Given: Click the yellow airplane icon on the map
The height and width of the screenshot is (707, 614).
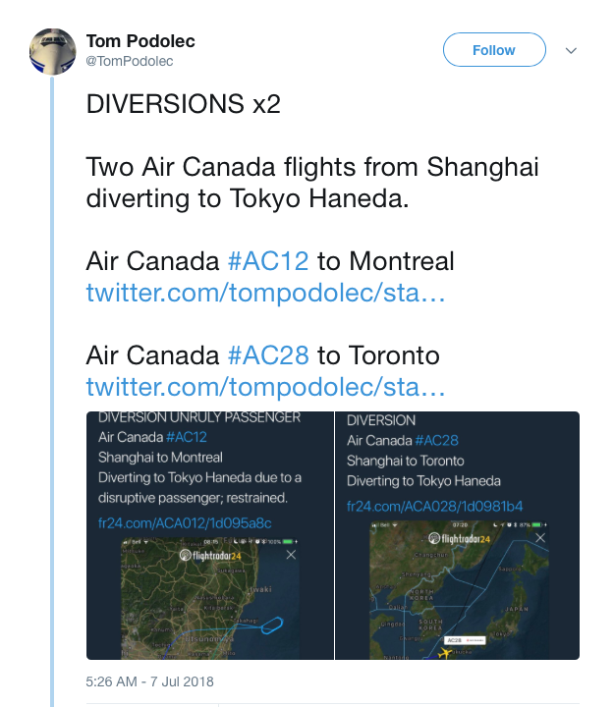Looking at the screenshot, I should [x=445, y=653].
